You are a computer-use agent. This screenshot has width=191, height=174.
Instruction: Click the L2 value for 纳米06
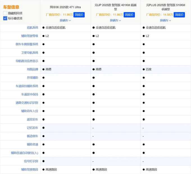pyautogui.click(x=47, y=36)
